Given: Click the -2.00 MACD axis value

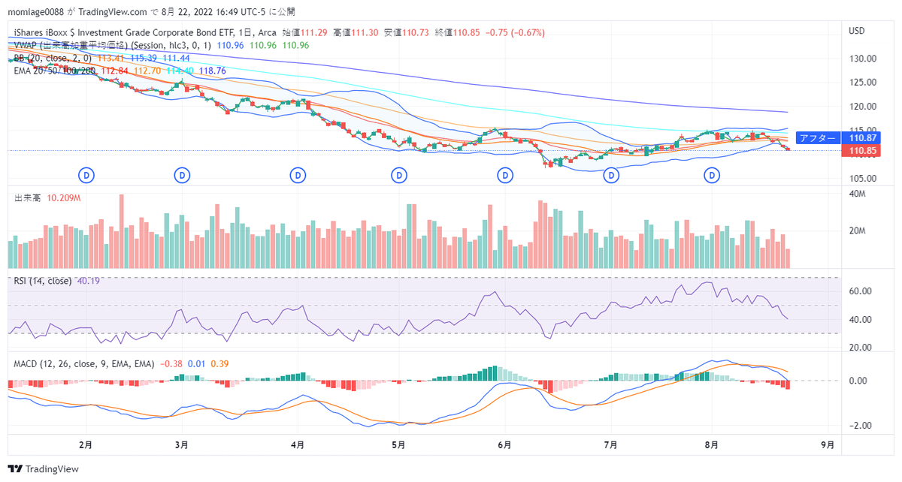Looking at the screenshot, I should coord(859,426).
